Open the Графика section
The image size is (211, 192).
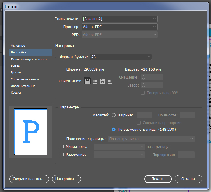[31, 73]
